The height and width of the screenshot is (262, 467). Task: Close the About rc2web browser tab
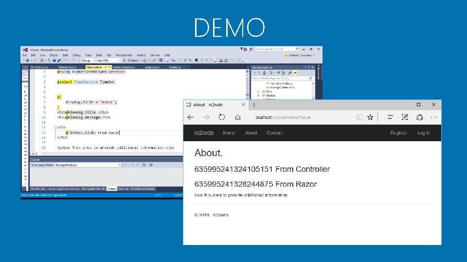coord(243,105)
